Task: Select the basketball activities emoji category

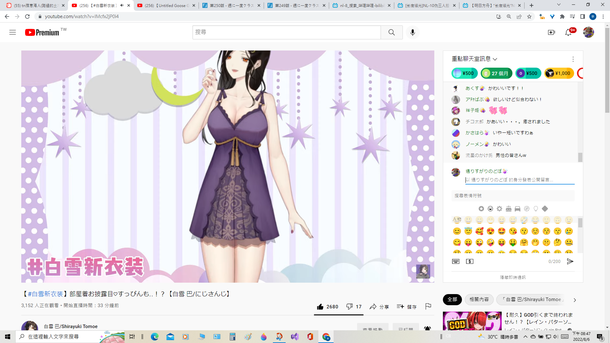Action: click(x=527, y=209)
